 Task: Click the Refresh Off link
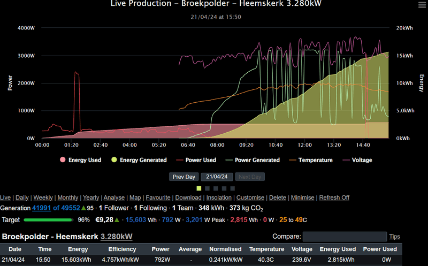point(334,197)
